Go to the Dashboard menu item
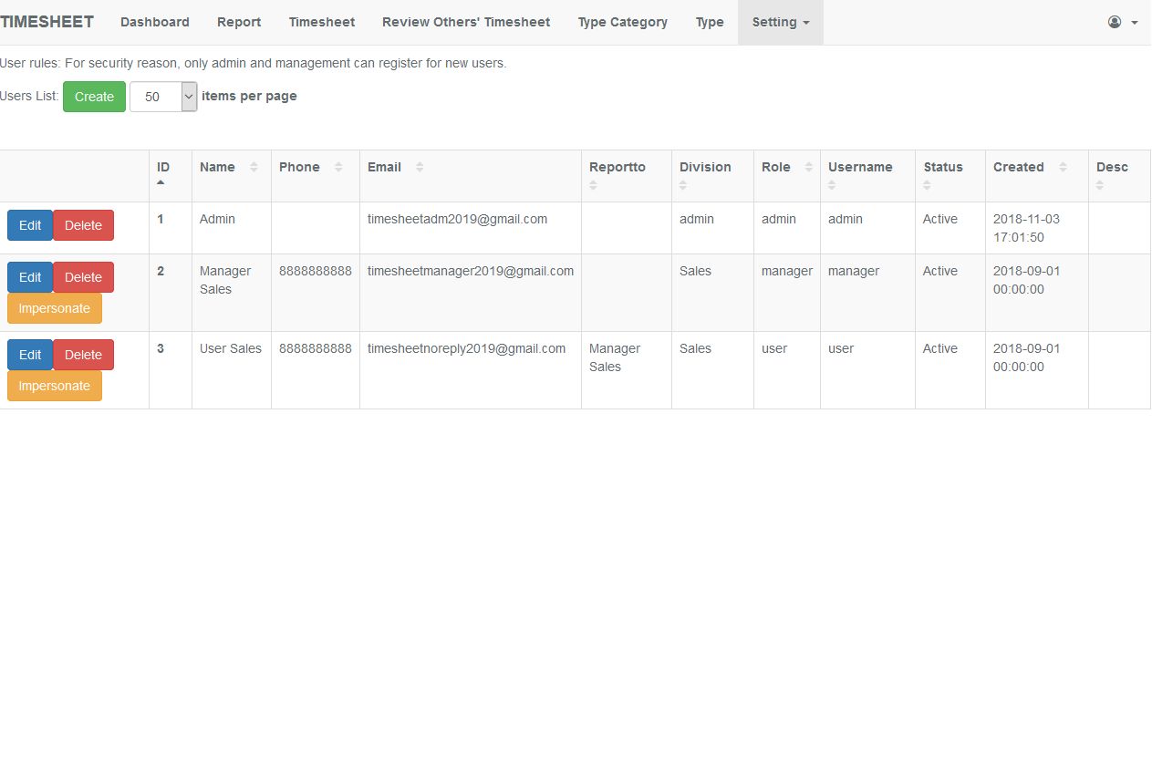This screenshot has height=776, width=1152. [x=154, y=22]
